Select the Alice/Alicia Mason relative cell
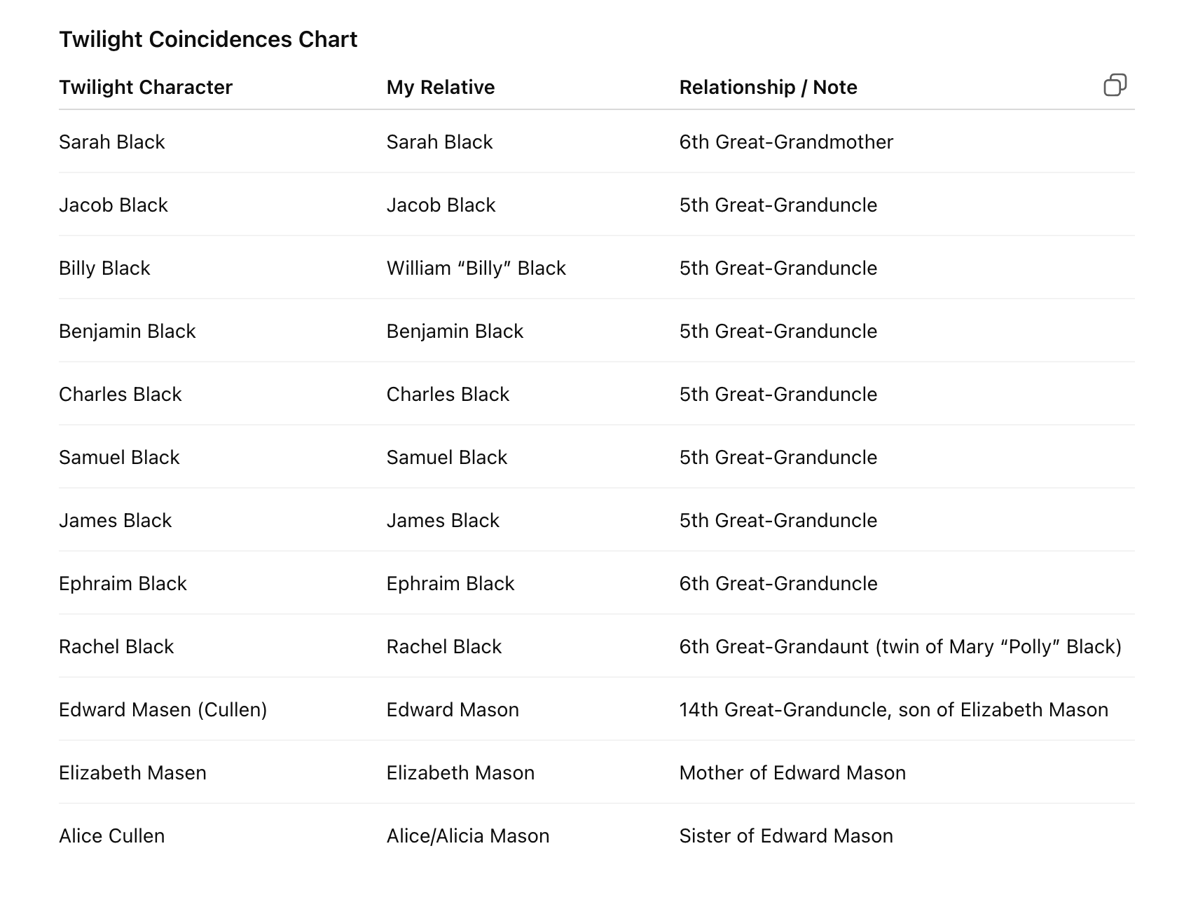This screenshot has height=907, width=1191. tap(467, 836)
